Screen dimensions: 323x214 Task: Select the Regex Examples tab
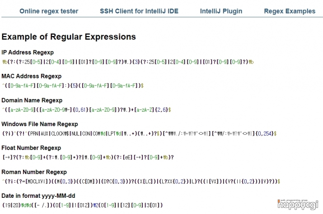click(x=290, y=11)
